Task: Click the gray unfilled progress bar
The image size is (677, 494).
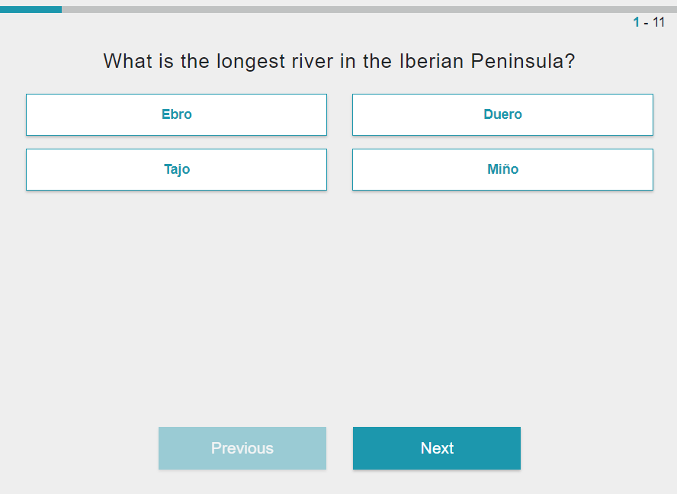Action: pyautogui.click(x=366, y=9)
